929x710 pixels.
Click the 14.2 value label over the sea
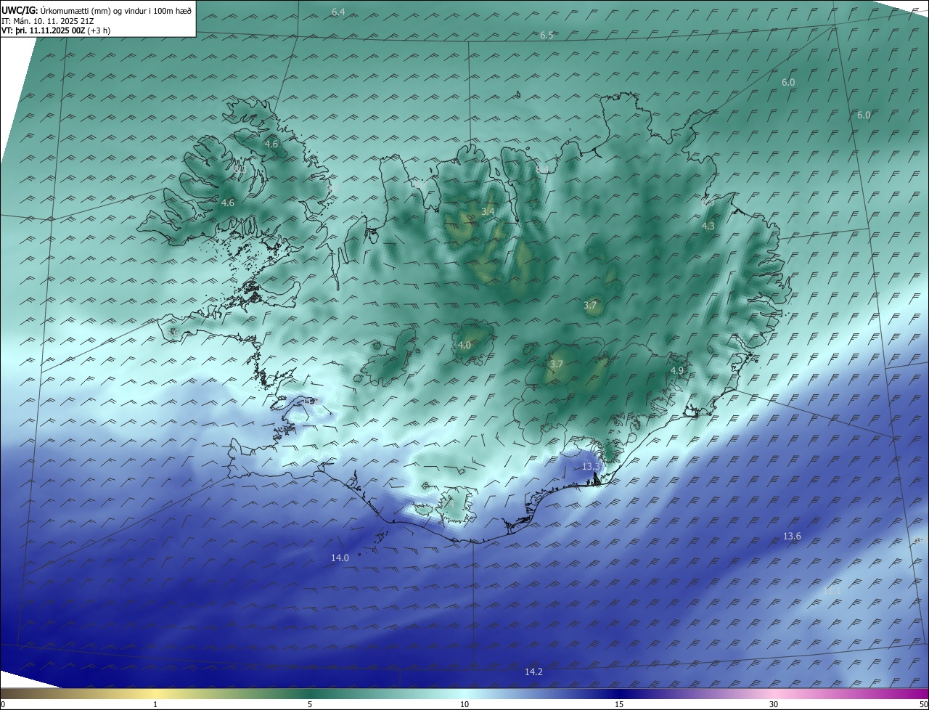(x=533, y=672)
